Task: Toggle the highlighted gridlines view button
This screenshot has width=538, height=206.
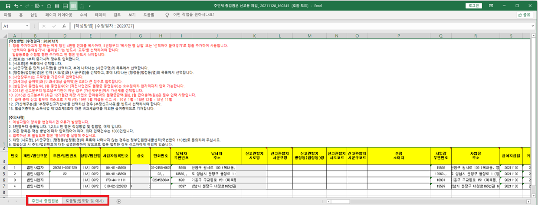Action: pos(74,6)
